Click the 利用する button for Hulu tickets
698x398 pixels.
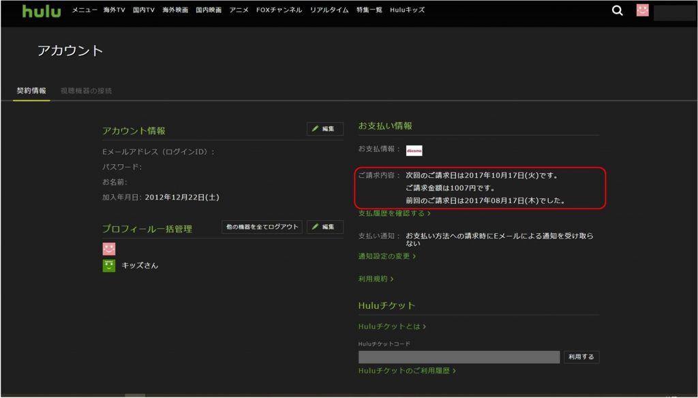[580, 356]
